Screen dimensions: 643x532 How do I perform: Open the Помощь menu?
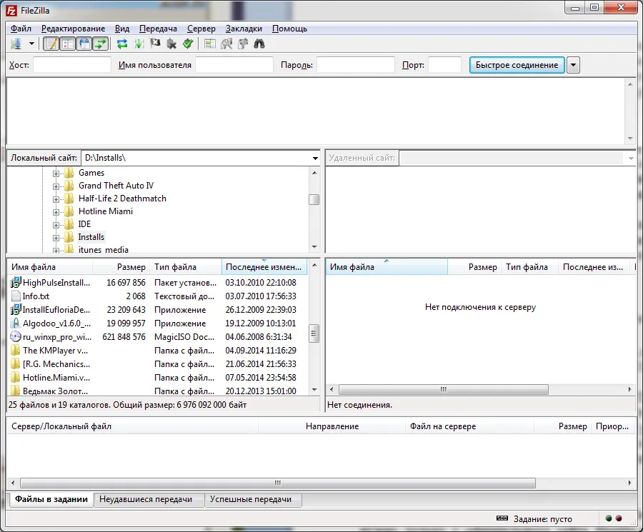point(289,29)
